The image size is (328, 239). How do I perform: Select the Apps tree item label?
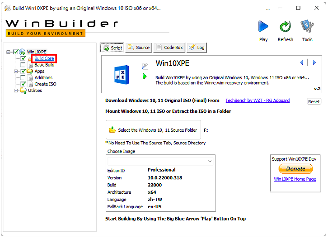(40, 71)
